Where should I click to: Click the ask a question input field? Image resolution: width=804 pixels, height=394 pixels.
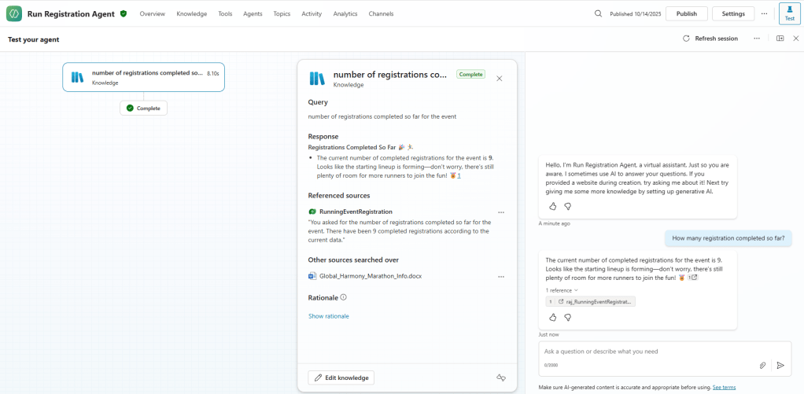645,352
